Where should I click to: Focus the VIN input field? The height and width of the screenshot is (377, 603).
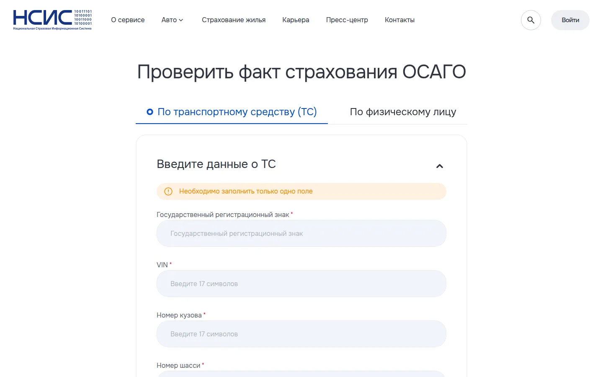[301, 284]
